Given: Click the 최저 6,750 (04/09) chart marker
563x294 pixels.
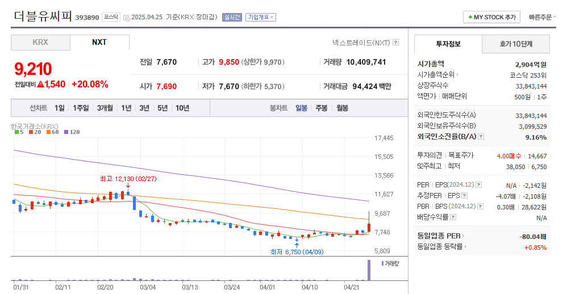Looking at the screenshot, I should coord(297,252).
